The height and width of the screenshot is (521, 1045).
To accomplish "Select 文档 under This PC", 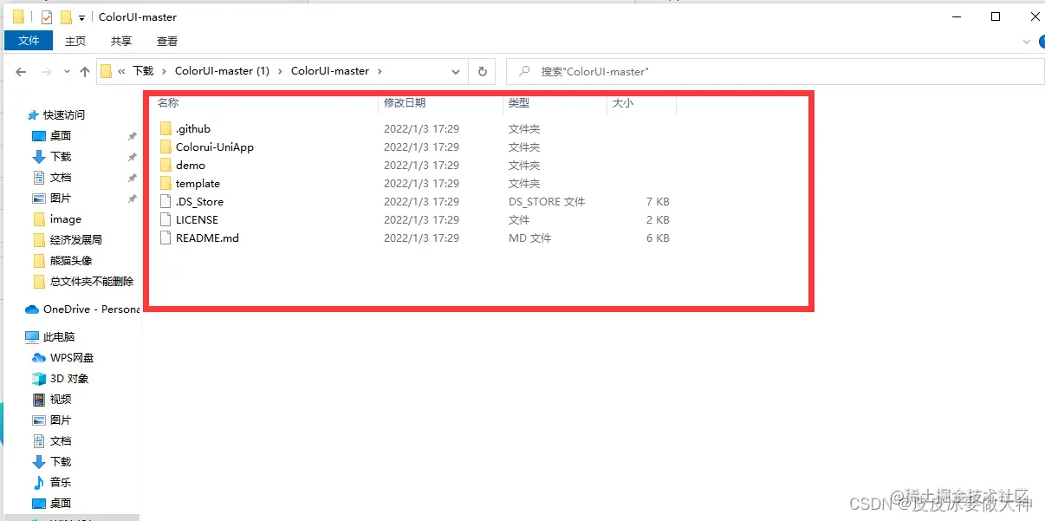I will coord(61,441).
